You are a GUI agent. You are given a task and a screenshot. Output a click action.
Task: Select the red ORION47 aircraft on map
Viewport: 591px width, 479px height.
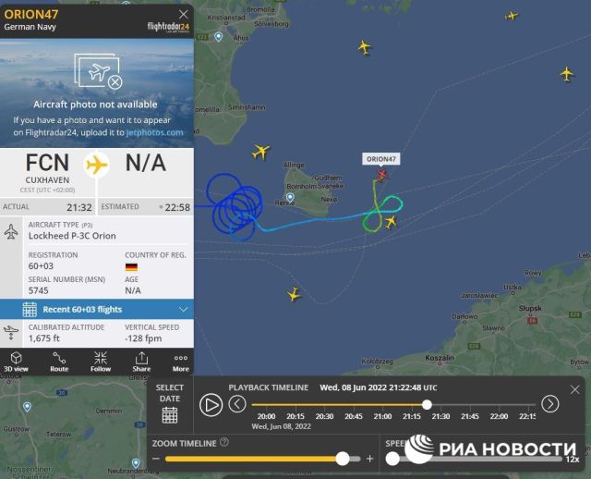(x=381, y=175)
